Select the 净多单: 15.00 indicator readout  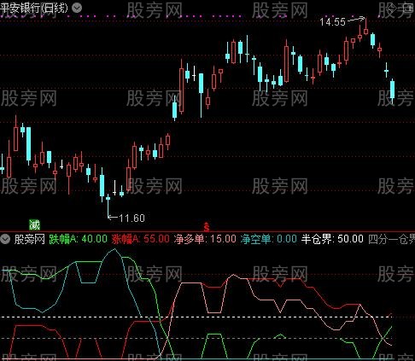click(205, 239)
